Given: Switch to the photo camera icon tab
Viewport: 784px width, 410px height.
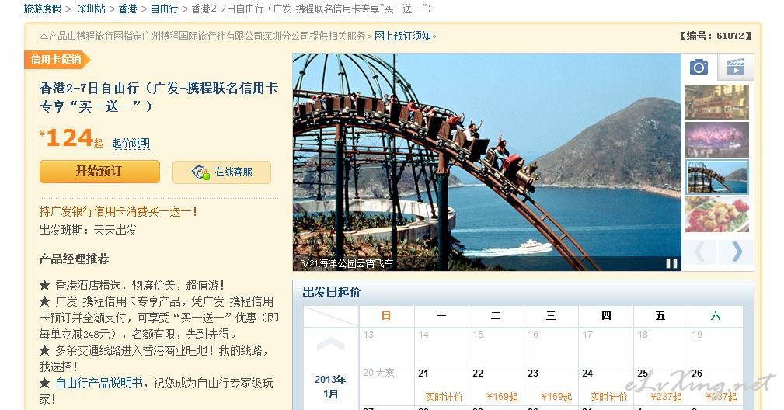Looking at the screenshot, I should pyautogui.click(x=699, y=67).
